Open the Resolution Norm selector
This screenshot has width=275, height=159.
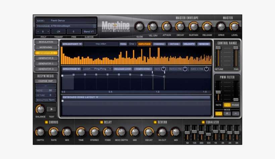(46, 100)
